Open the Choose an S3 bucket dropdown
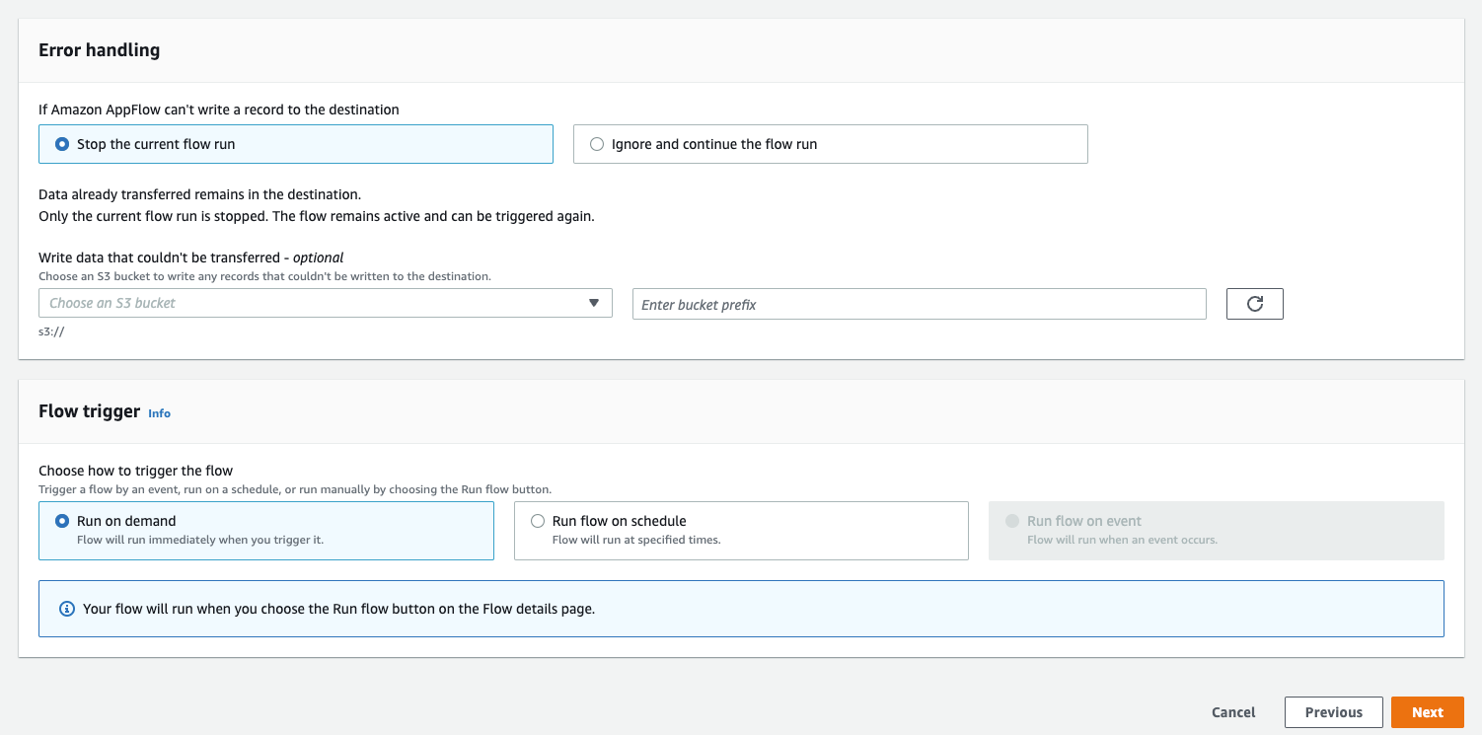This screenshot has height=735, width=1482. click(x=325, y=303)
